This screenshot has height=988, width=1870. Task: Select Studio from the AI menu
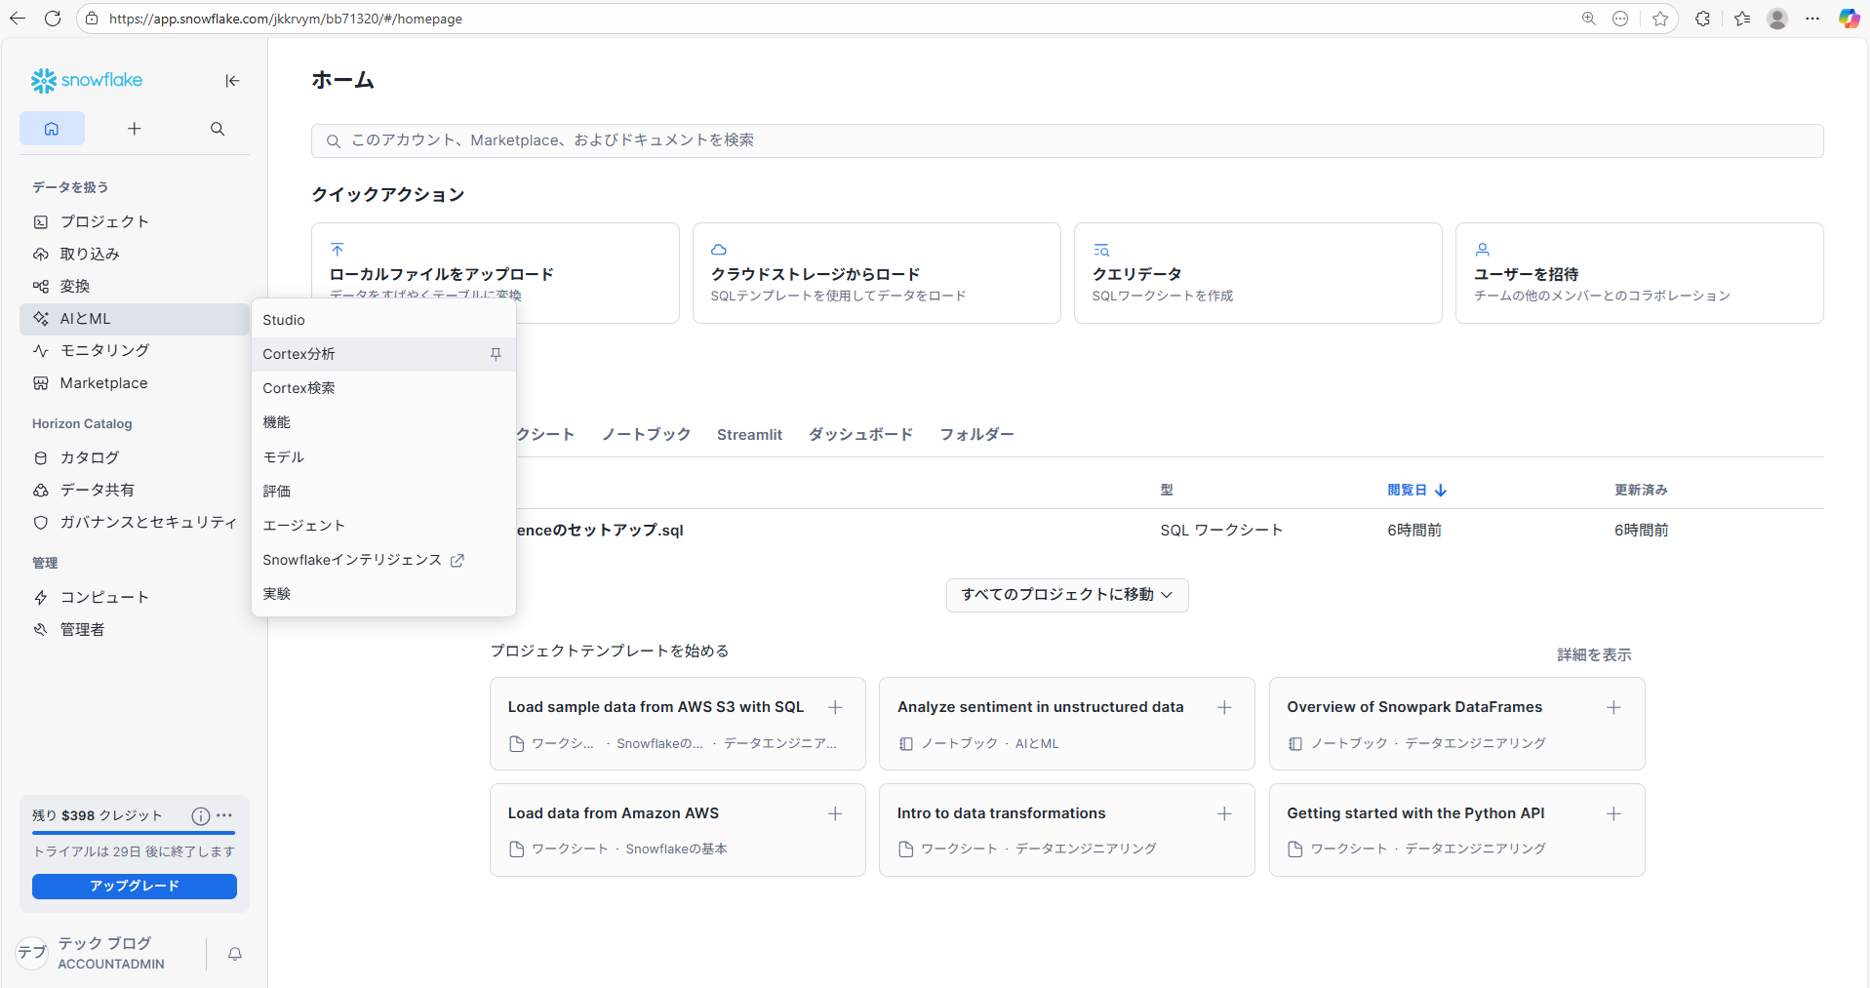pyautogui.click(x=383, y=320)
